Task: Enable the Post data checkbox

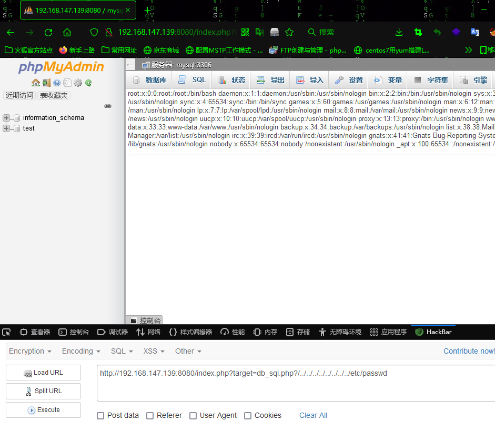Action: (x=100, y=416)
